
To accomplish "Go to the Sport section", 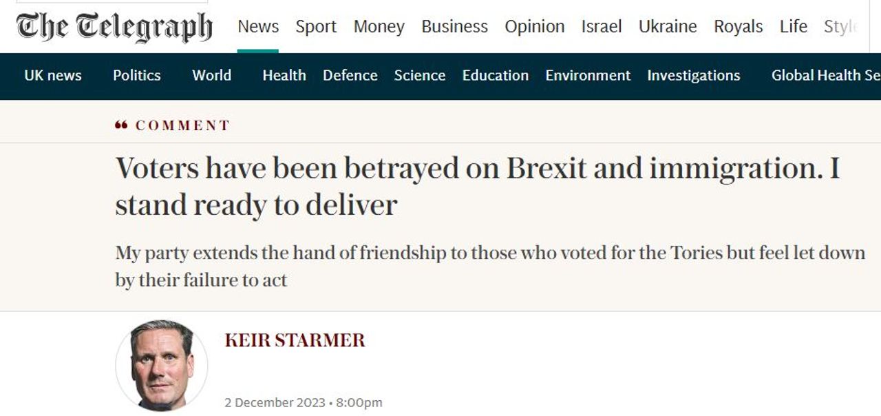I will [316, 27].
